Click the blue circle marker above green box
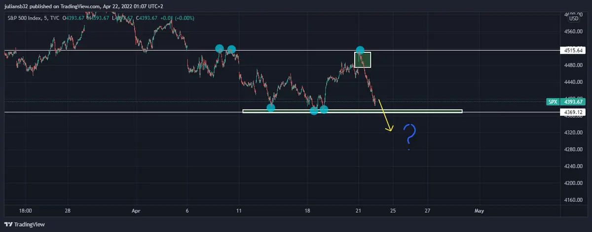 pos(361,50)
